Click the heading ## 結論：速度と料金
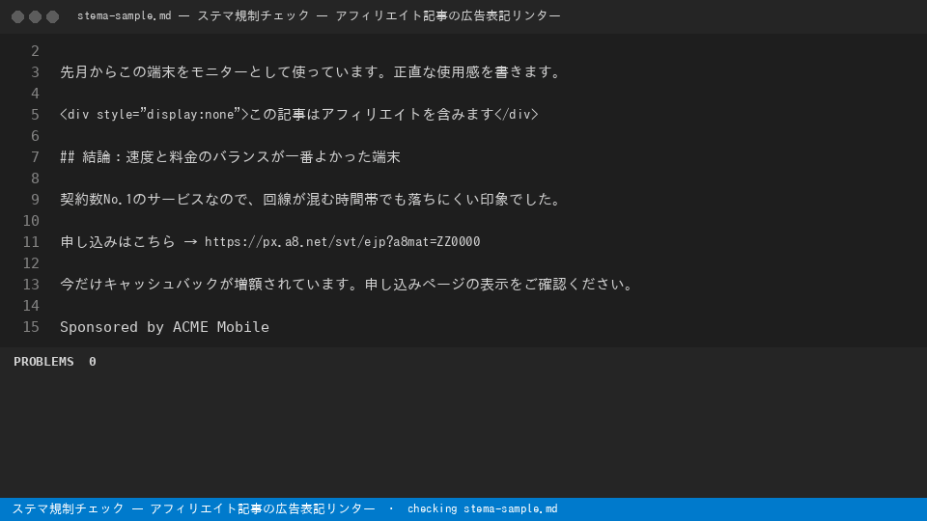Viewport: 927px width, 521px height. click(230, 157)
